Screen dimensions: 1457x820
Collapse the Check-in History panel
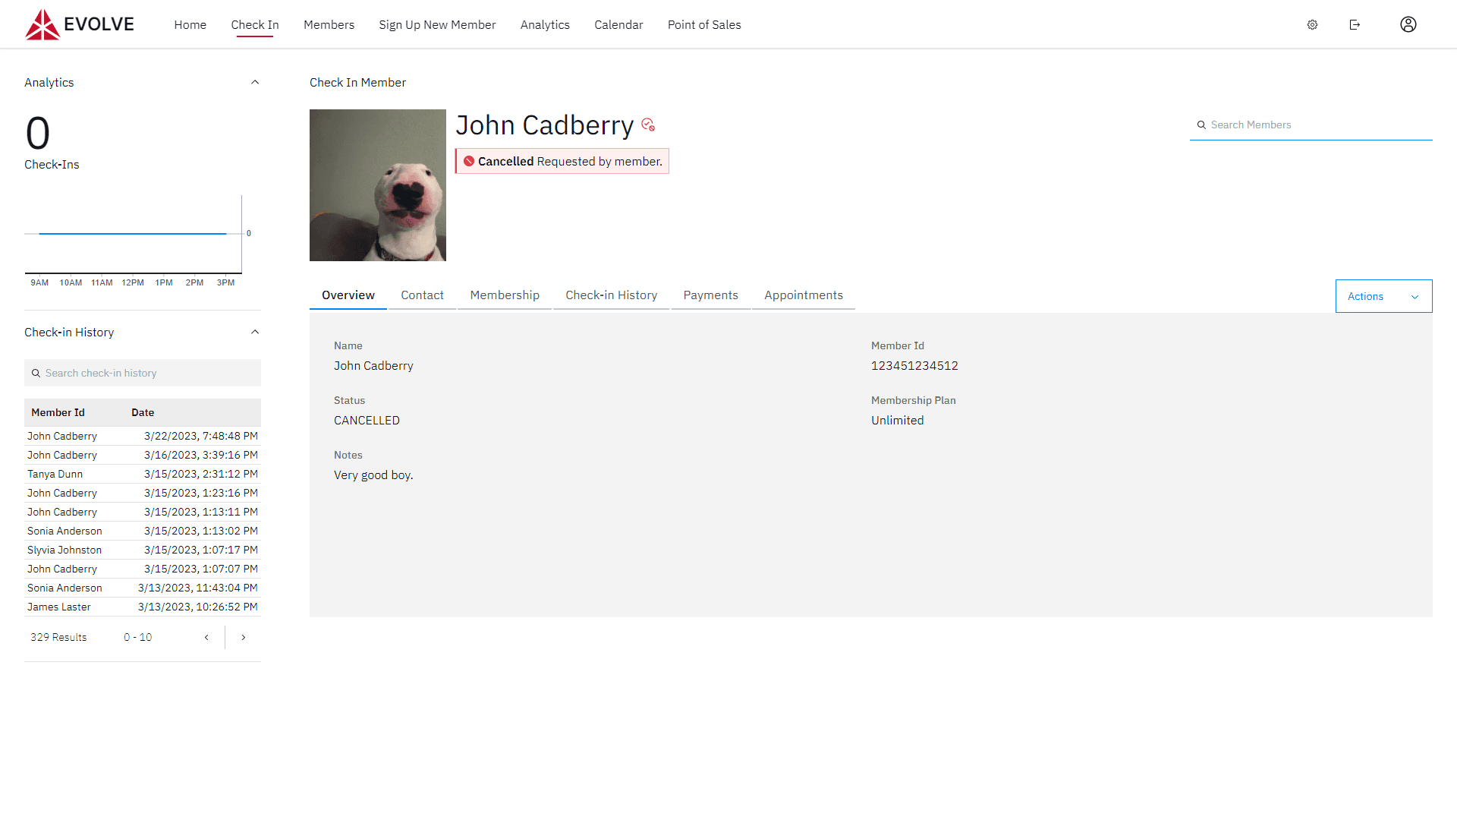click(x=253, y=331)
